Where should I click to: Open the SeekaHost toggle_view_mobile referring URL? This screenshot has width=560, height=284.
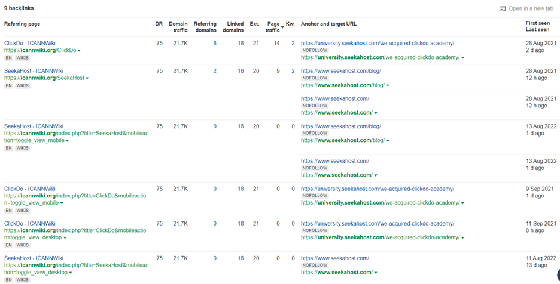tap(76, 137)
